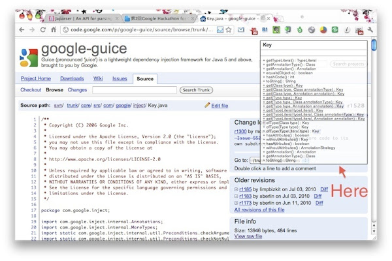This screenshot has height=261, width=392.
Task: Switch to the Japarser browser tab
Action: tap(82, 18)
